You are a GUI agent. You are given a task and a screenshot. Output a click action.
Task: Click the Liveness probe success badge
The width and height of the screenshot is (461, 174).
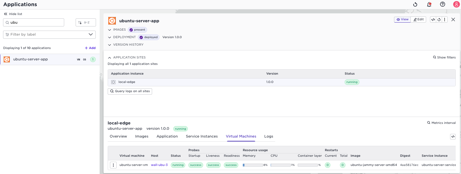click(x=213, y=165)
